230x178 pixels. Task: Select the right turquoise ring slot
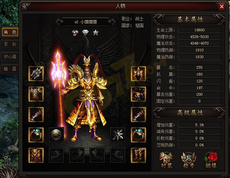138,135
